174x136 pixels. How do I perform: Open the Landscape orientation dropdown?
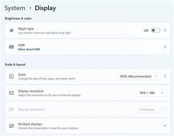tap(152, 110)
